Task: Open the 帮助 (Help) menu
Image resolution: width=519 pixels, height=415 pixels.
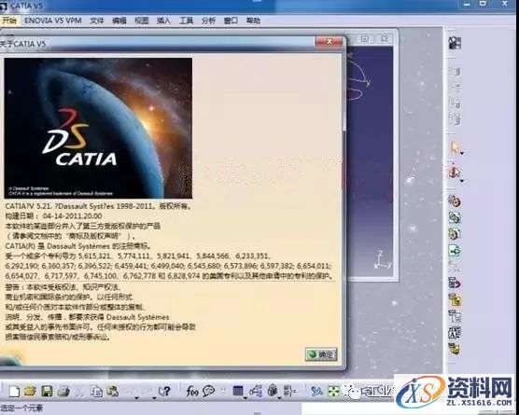Action: pos(253,21)
